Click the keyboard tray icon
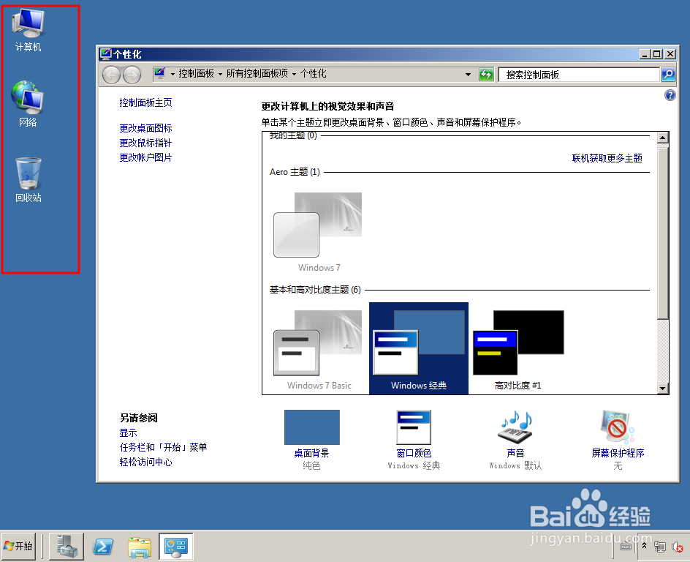This screenshot has height=562, width=690. point(626,547)
